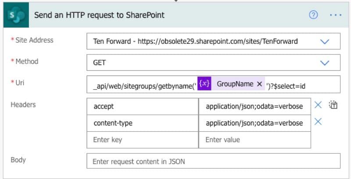Click the GroupName token label
The height and width of the screenshot is (179, 351).
[235, 84]
